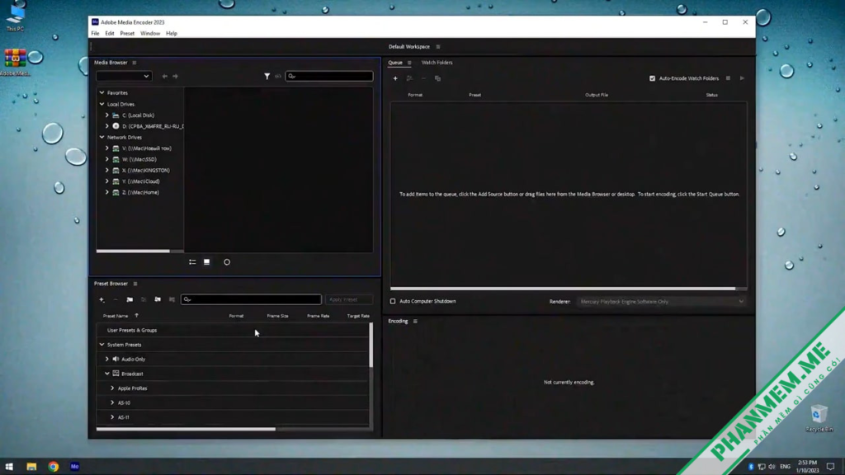This screenshot has height=475, width=845.
Task: Expand the C: (Local Disk) drive
Action: [x=107, y=115]
